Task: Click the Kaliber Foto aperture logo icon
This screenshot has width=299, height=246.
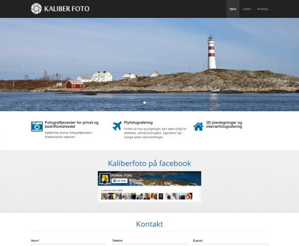Action: (x=36, y=8)
